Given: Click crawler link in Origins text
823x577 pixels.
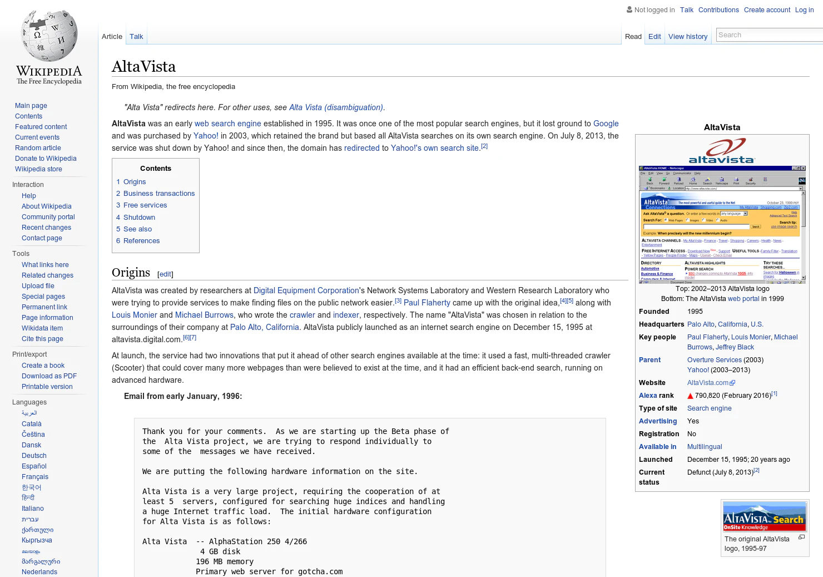Looking at the screenshot, I should point(302,315).
